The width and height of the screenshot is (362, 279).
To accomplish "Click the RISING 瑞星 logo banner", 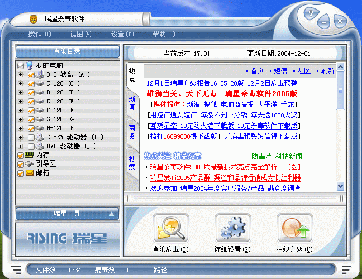I will [68, 239].
